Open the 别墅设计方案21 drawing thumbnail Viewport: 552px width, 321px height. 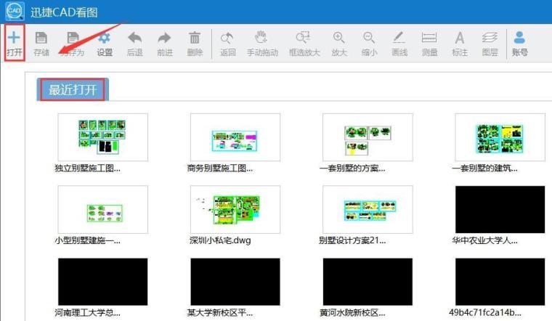click(x=368, y=209)
